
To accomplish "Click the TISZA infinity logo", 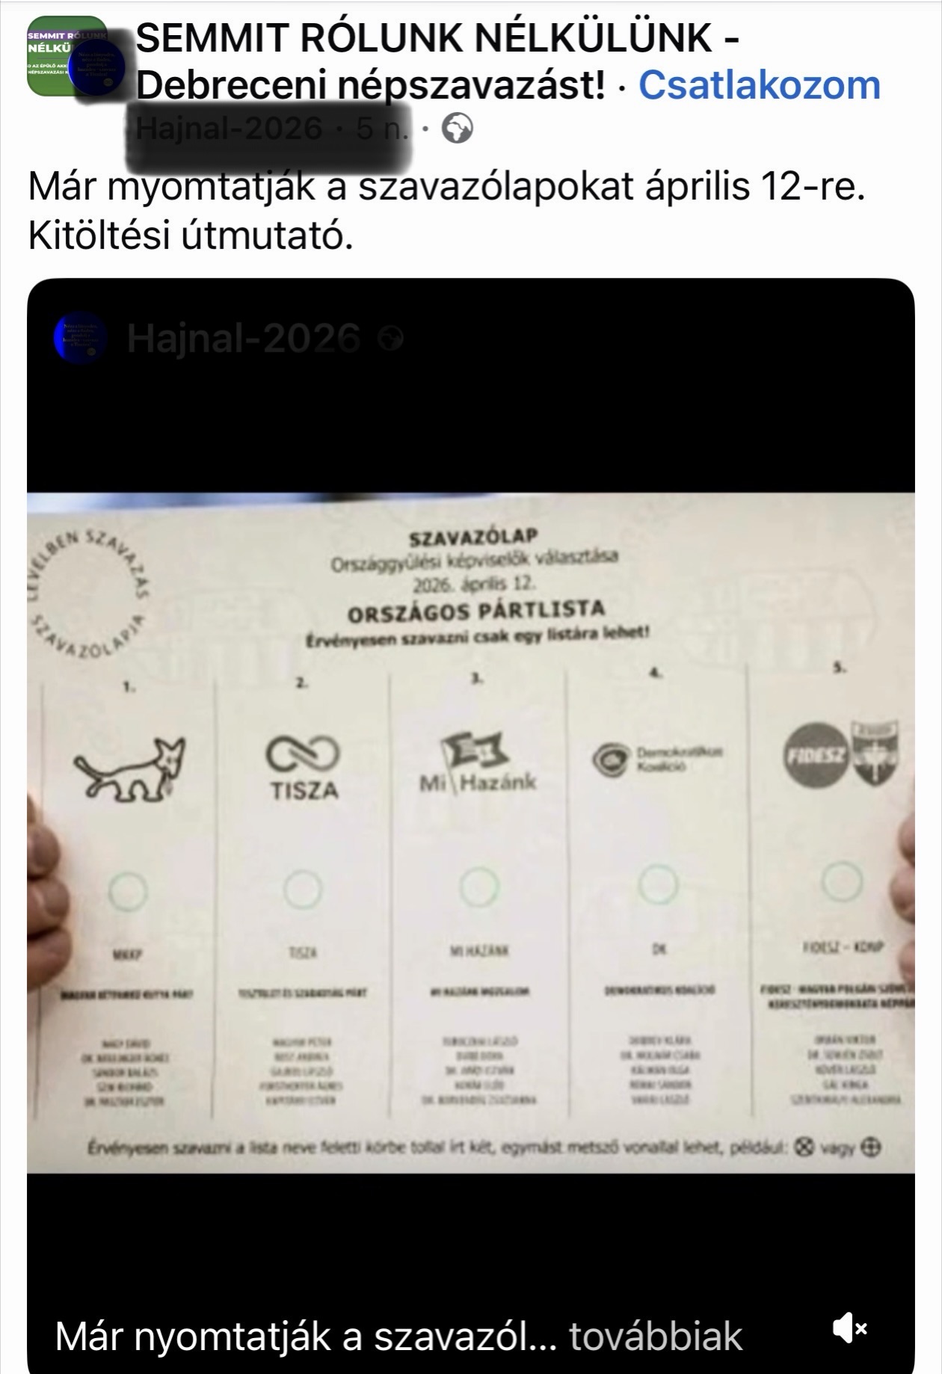I will (x=304, y=767).
